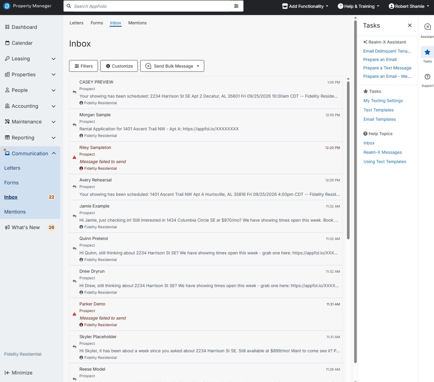Screen dimensions: 434x382
Task: Click reply arrow on Jamie Example message
Action: (74, 216)
